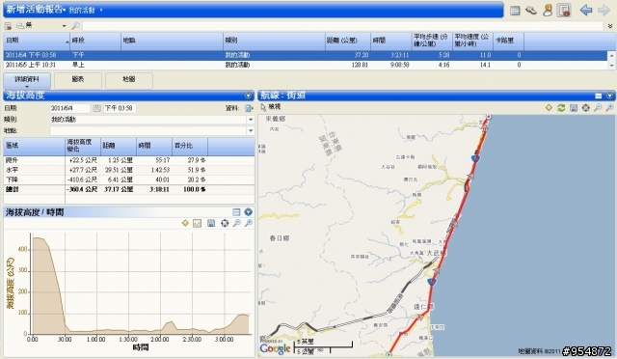Viewport: 617px width, 359px height.
Task: Click the selection pointer tool above the map
Action: click(263, 107)
